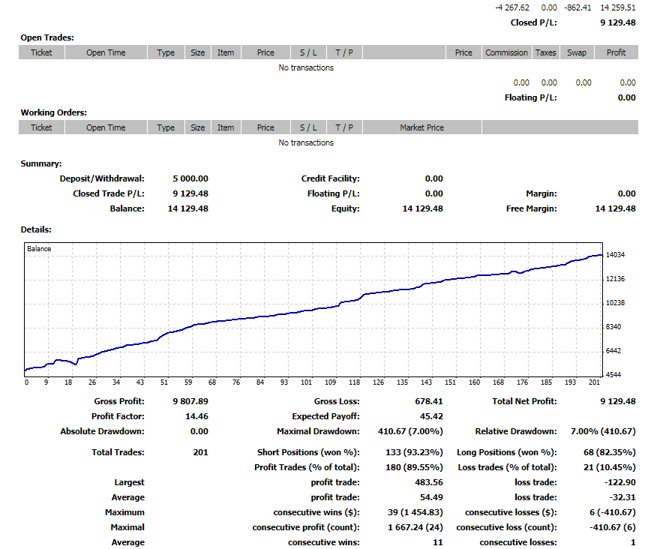Select the Profit Factor value 14.46
Image resolution: width=660 pixels, height=549 pixels.
tap(196, 416)
